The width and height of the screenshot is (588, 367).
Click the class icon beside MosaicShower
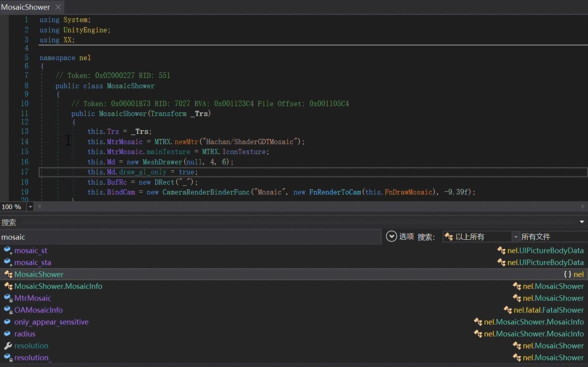[x=8, y=274]
